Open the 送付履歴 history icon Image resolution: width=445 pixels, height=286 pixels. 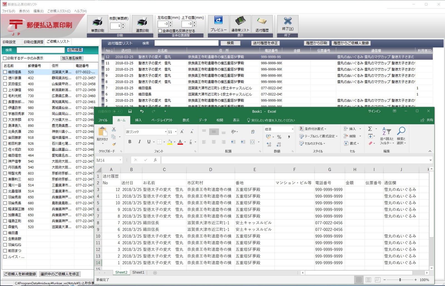[262, 21]
